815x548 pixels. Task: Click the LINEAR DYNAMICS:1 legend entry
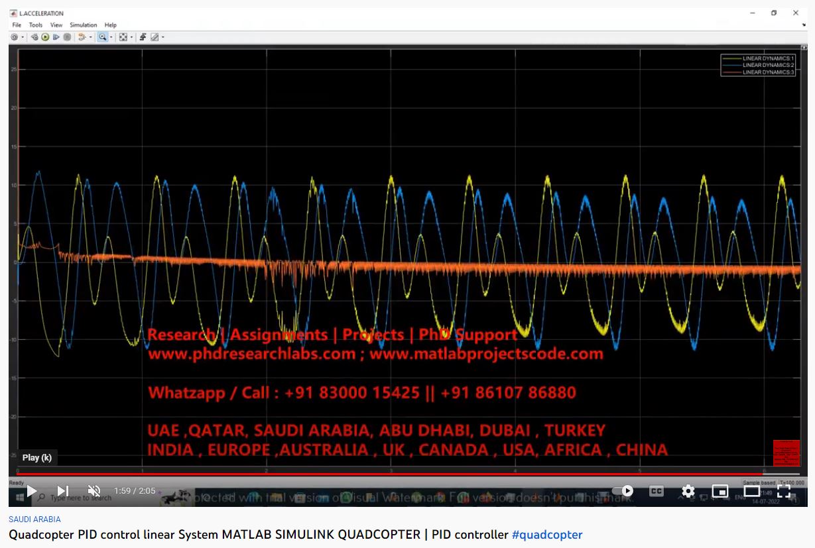pos(759,58)
